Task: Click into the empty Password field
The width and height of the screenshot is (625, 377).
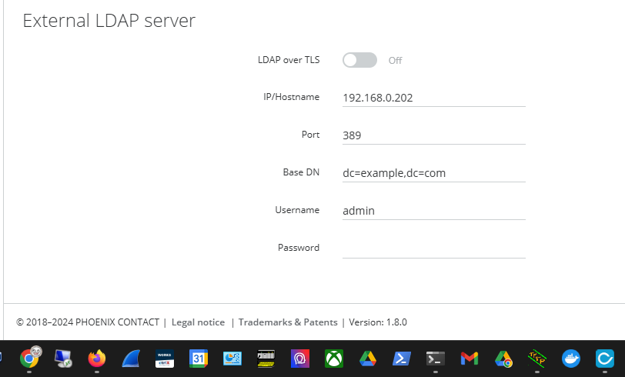Action: coord(433,249)
